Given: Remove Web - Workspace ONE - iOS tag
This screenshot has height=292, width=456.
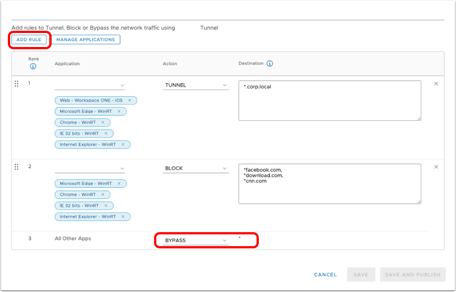Looking at the screenshot, I should click(130, 100).
